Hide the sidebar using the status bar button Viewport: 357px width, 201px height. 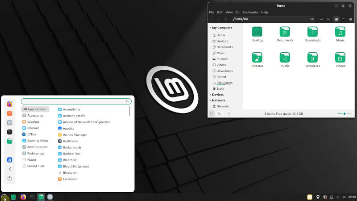click(229, 114)
